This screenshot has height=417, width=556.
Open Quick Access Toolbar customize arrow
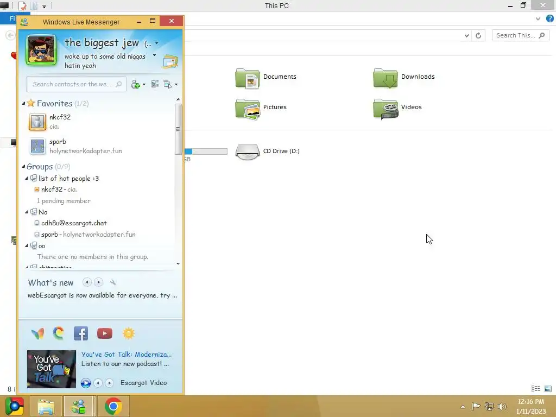[45, 6]
